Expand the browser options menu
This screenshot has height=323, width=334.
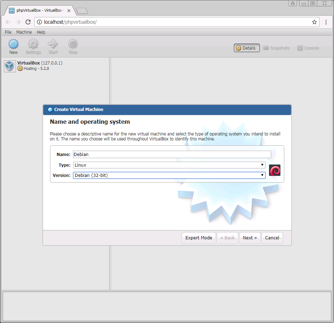coord(326,22)
